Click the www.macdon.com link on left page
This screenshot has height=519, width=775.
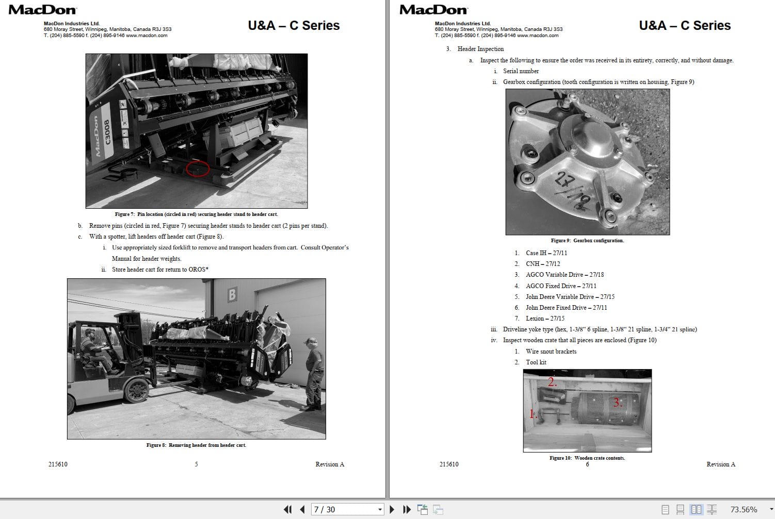pos(147,36)
